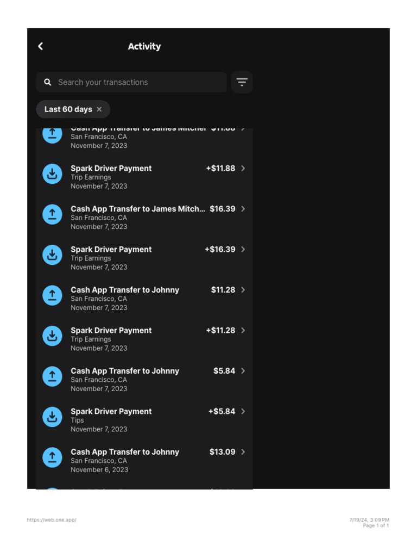Click upload icon for $13.09 transfer
Screen dimensions: 417x557
pos(53,457)
